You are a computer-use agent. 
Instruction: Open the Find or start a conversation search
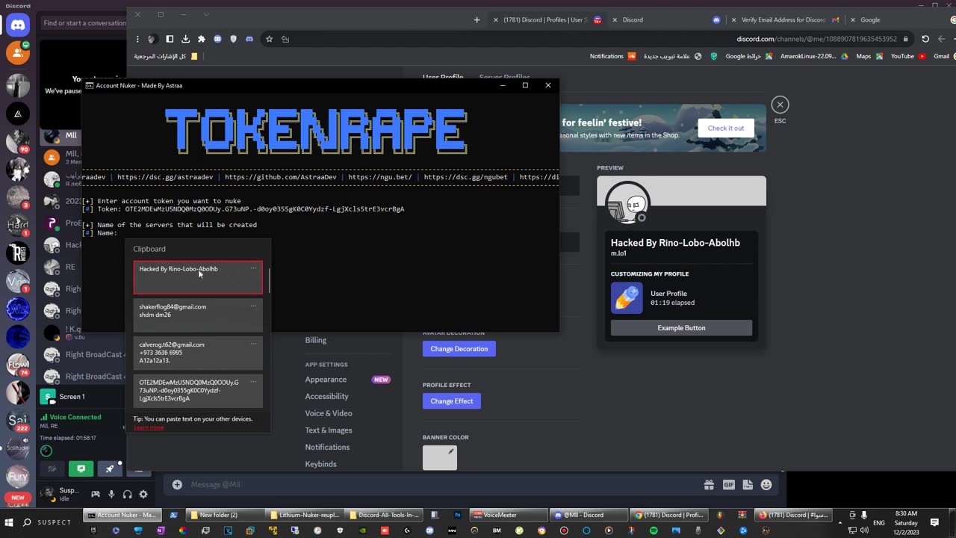tap(84, 23)
